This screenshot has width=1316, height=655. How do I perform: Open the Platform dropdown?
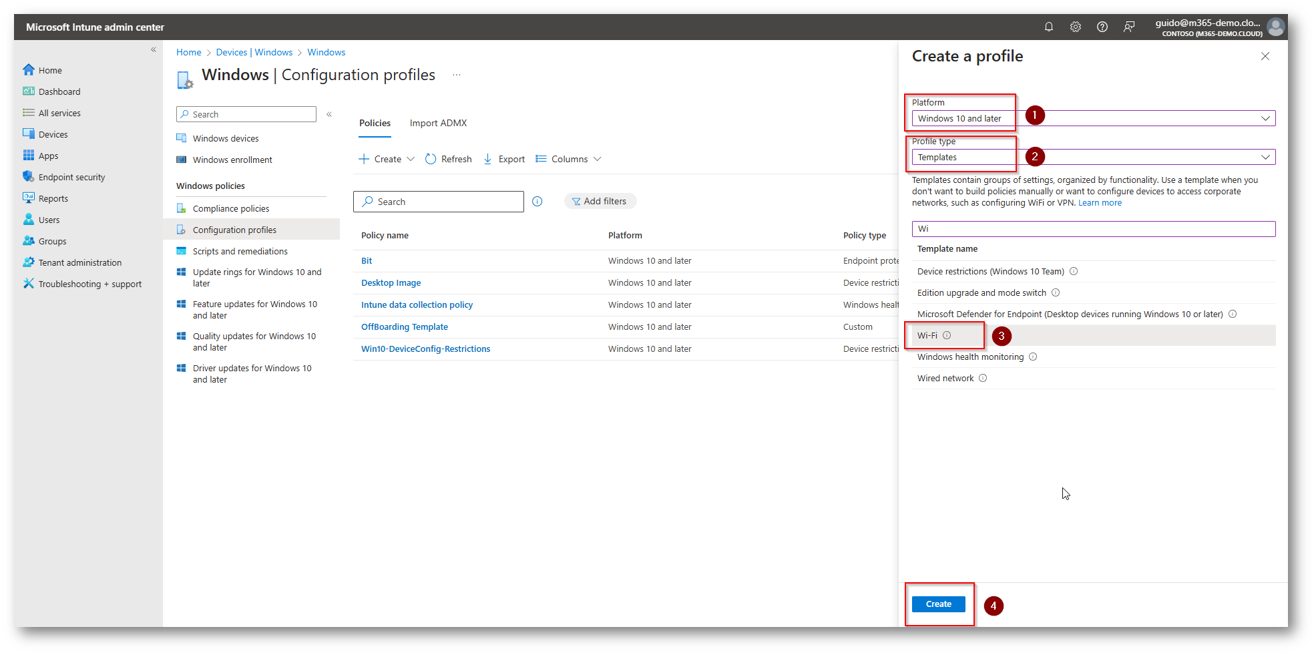tap(1094, 118)
